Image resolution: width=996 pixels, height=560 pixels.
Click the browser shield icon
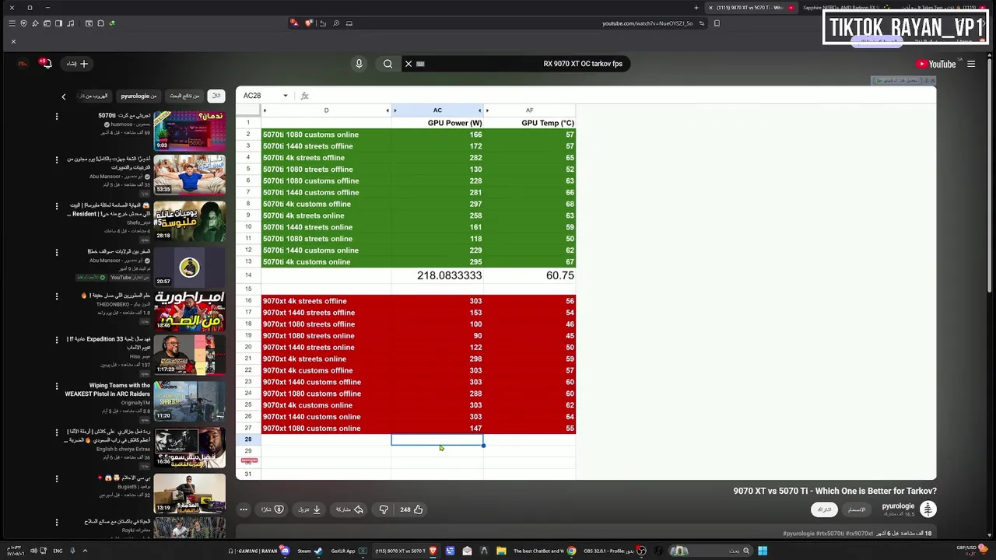pos(23,23)
